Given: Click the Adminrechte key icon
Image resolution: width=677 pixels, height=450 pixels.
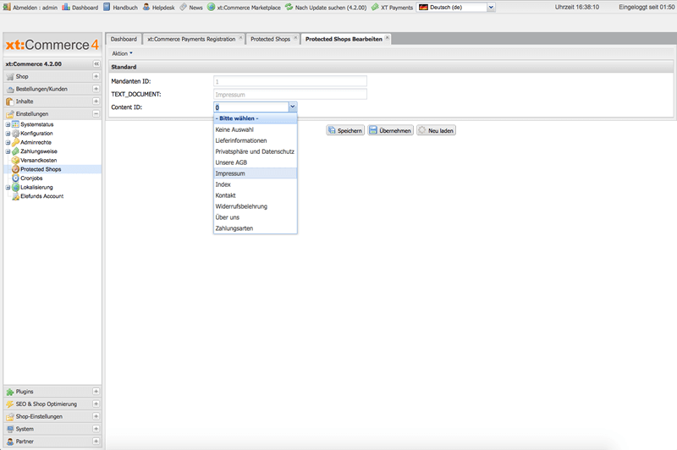Looking at the screenshot, I should pyautogui.click(x=15, y=142).
